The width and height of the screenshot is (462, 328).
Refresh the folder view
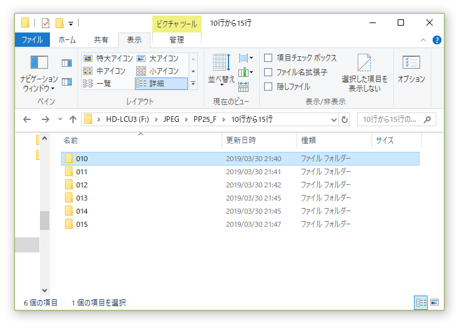(x=344, y=119)
